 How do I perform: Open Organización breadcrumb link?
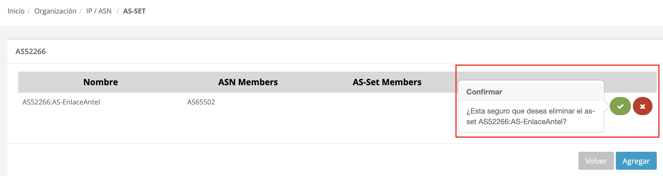click(x=56, y=11)
